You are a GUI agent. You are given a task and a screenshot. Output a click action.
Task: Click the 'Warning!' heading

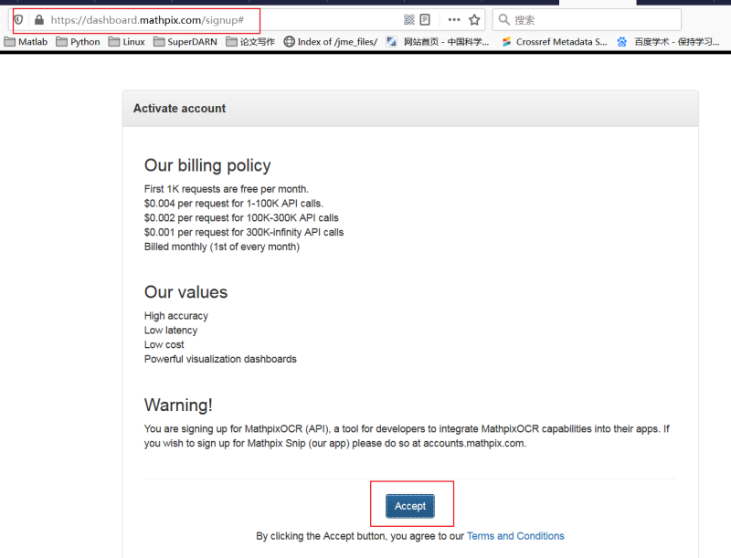178,405
